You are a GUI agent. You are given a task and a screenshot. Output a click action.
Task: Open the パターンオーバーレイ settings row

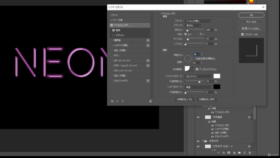(130, 71)
